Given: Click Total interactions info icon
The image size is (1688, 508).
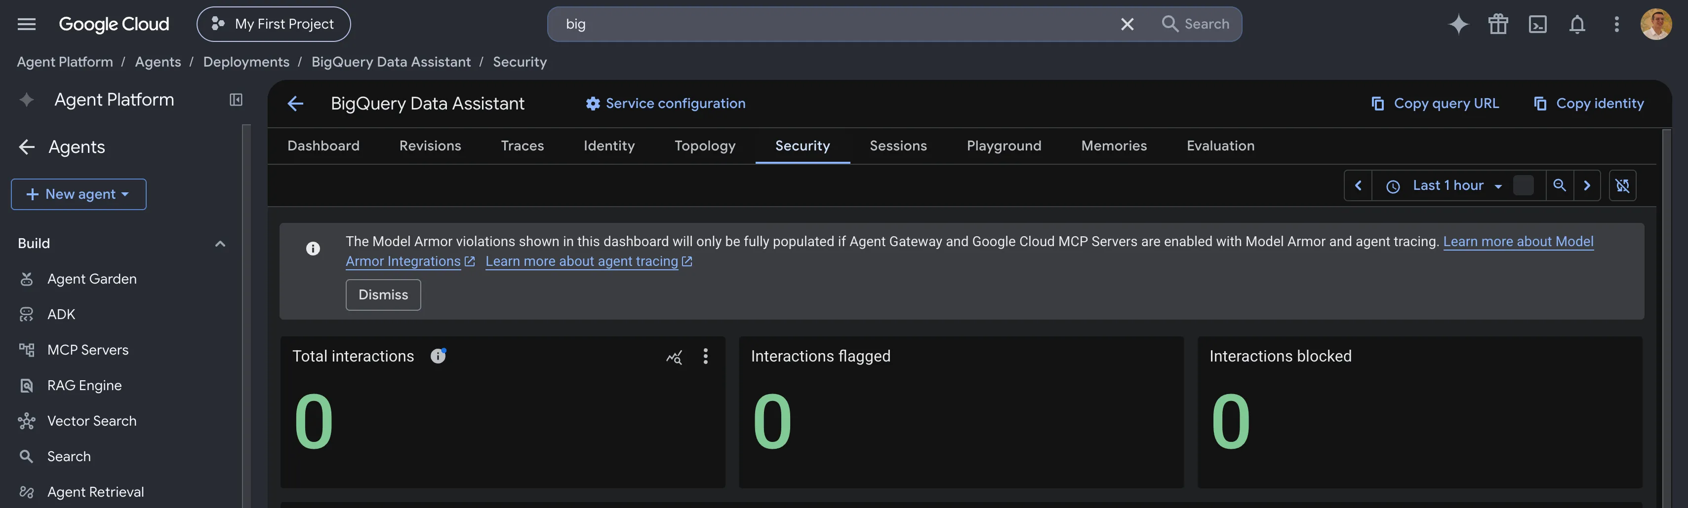Looking at the screenshot, I should 438,356.
